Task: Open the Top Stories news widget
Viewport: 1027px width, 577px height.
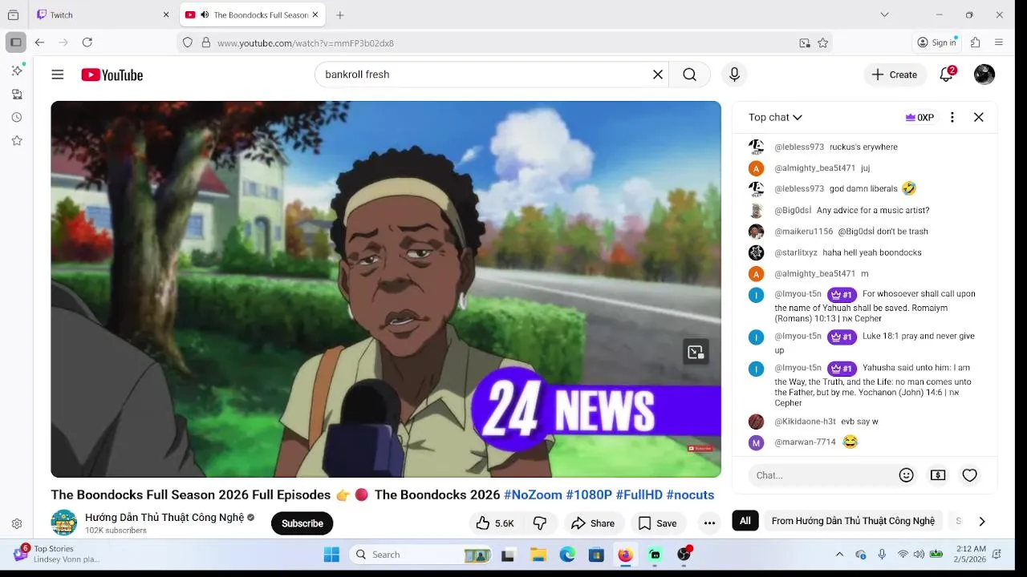Action: pos(56,554)
